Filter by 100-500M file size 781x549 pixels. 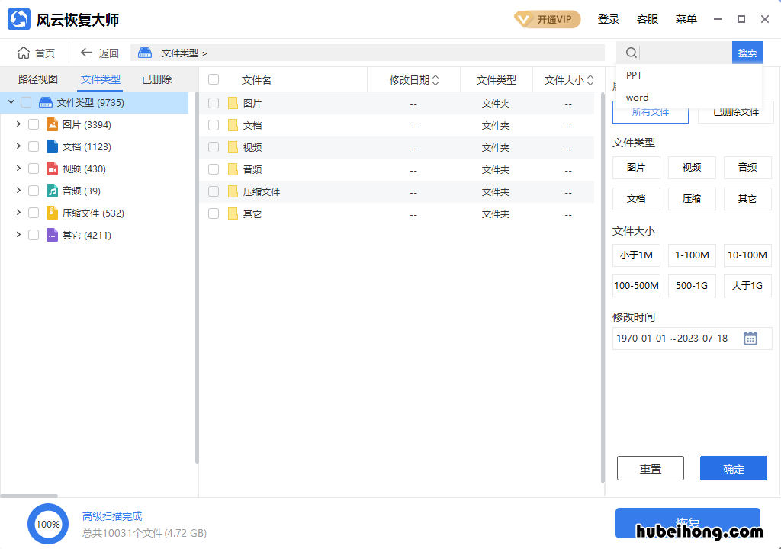636,286
